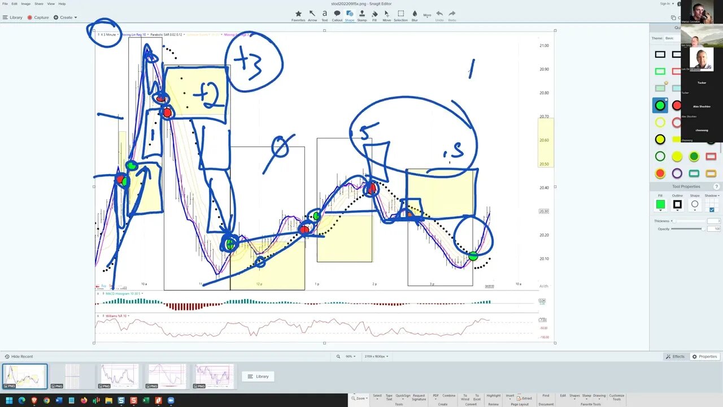Viewport: 723px width, 407px height.
Task: Open the Theme Basic dropdown
Action: tap(671, 38)
